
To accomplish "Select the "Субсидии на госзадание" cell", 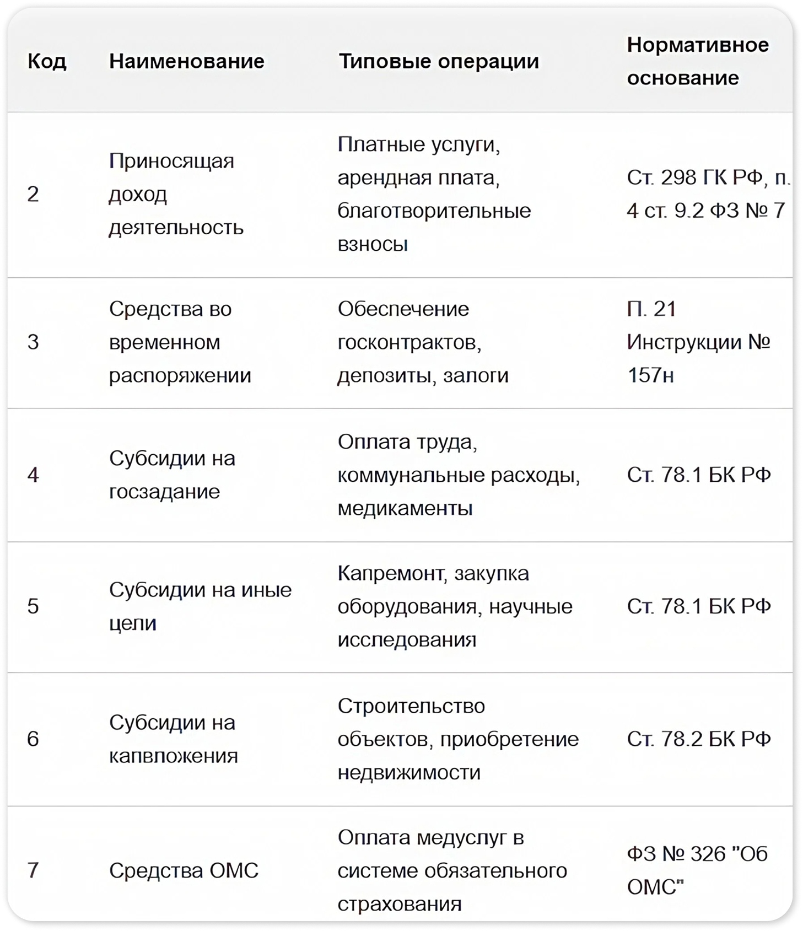I will click(172, 475).
